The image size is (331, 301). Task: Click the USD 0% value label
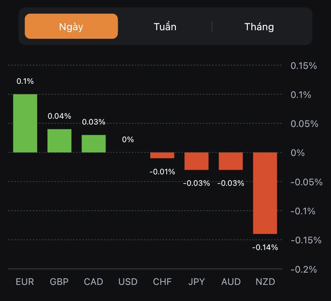click(128, 139)
